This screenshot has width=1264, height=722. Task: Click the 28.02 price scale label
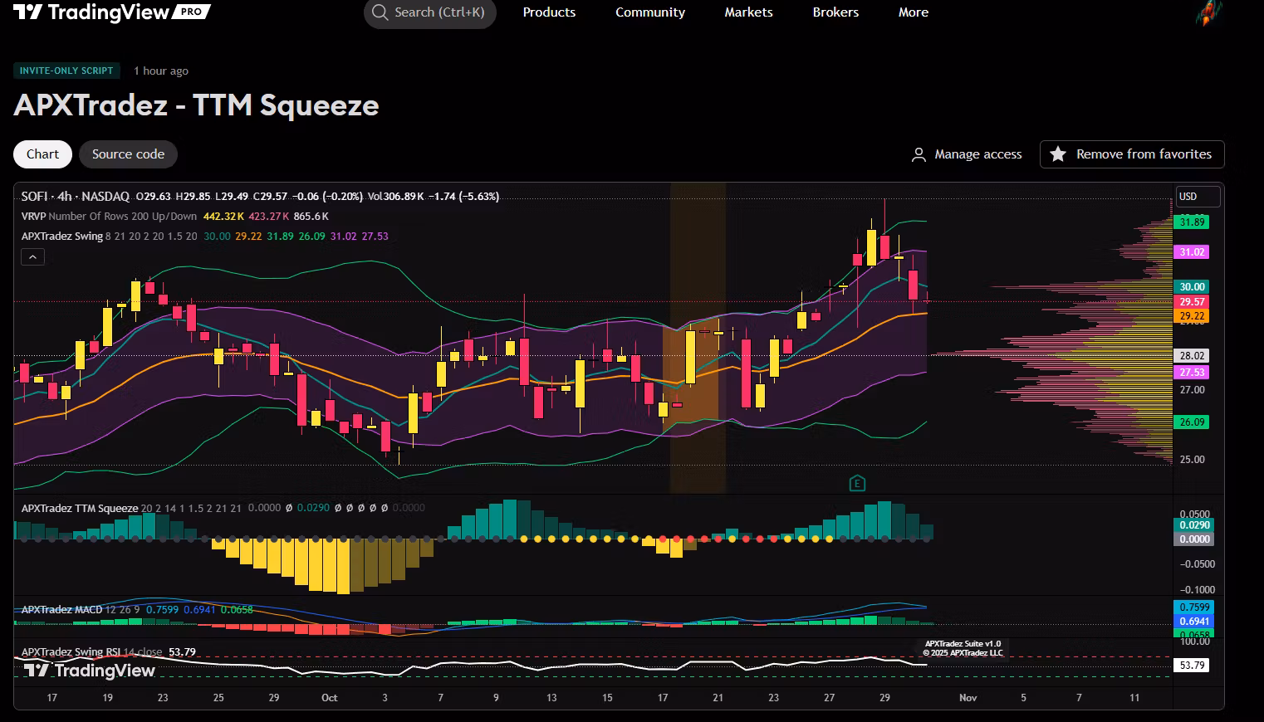click(x=1193, y=356)
